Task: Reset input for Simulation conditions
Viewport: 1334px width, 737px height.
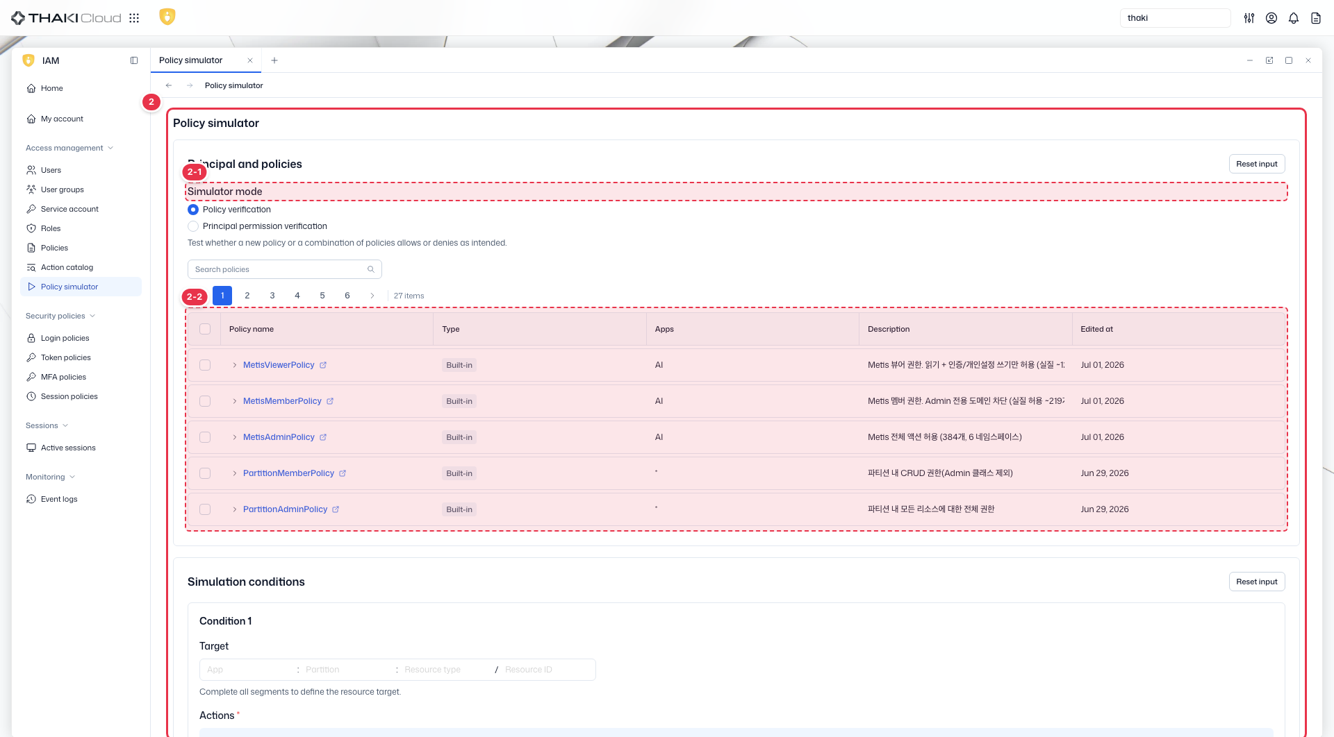Action: pos(1257,582)
